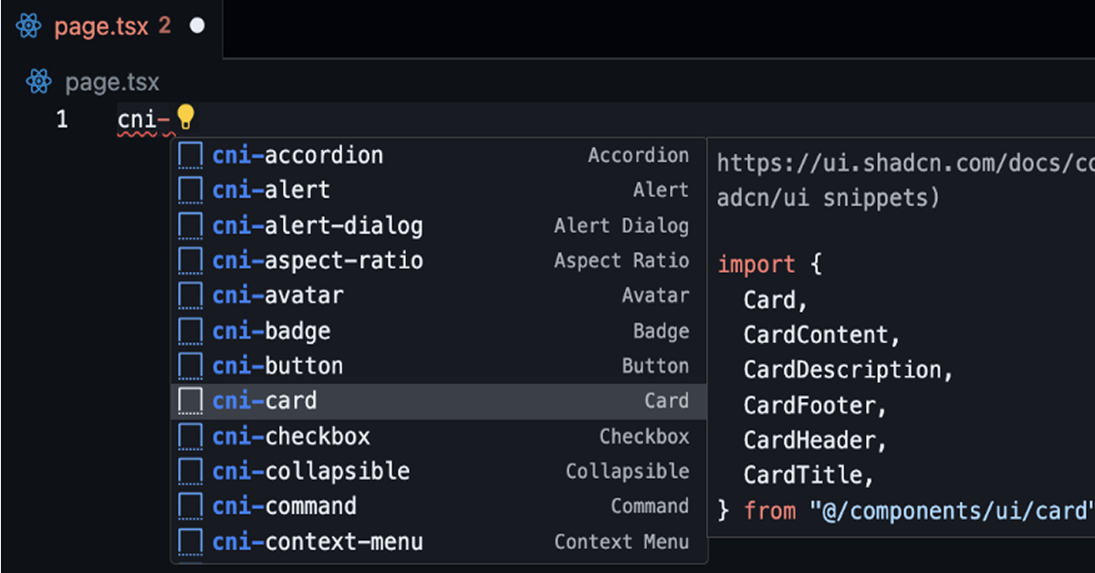The image size is (1095, 573).
Task: Accept the highlighted cni-card suggestion
Action: click(439, 401)
